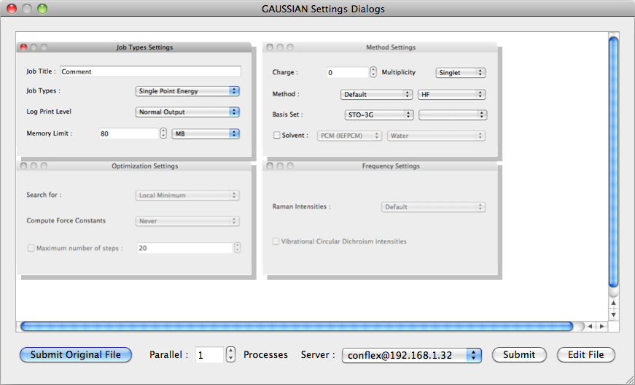Click the Charge stepper arrows
This screenshot has height=385, width=635.
coord(373,72)
